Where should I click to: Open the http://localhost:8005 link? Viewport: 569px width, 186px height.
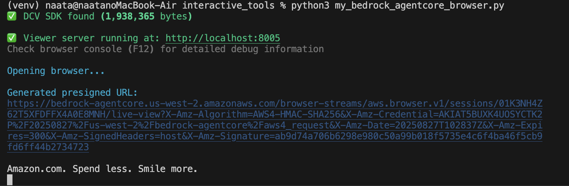223,38
